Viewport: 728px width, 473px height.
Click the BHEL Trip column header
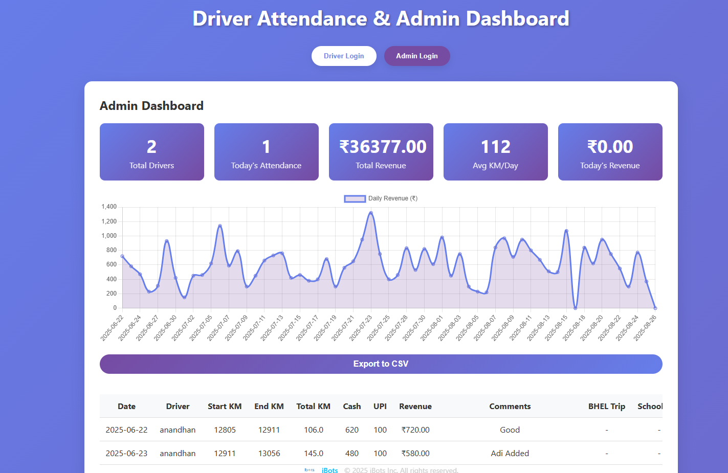pyautogui.click(x=606, y=406)
